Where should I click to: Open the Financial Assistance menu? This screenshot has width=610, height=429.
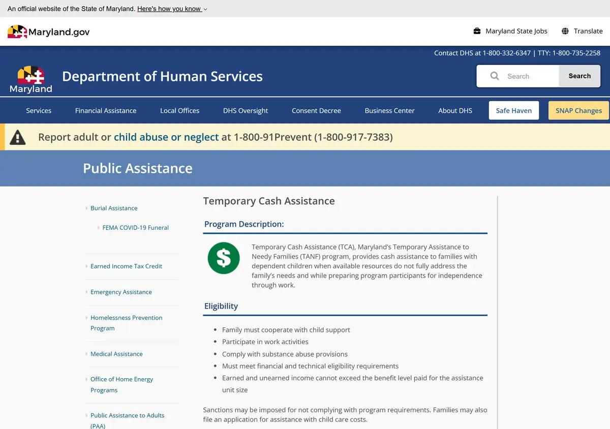click(x=106, y=110)
